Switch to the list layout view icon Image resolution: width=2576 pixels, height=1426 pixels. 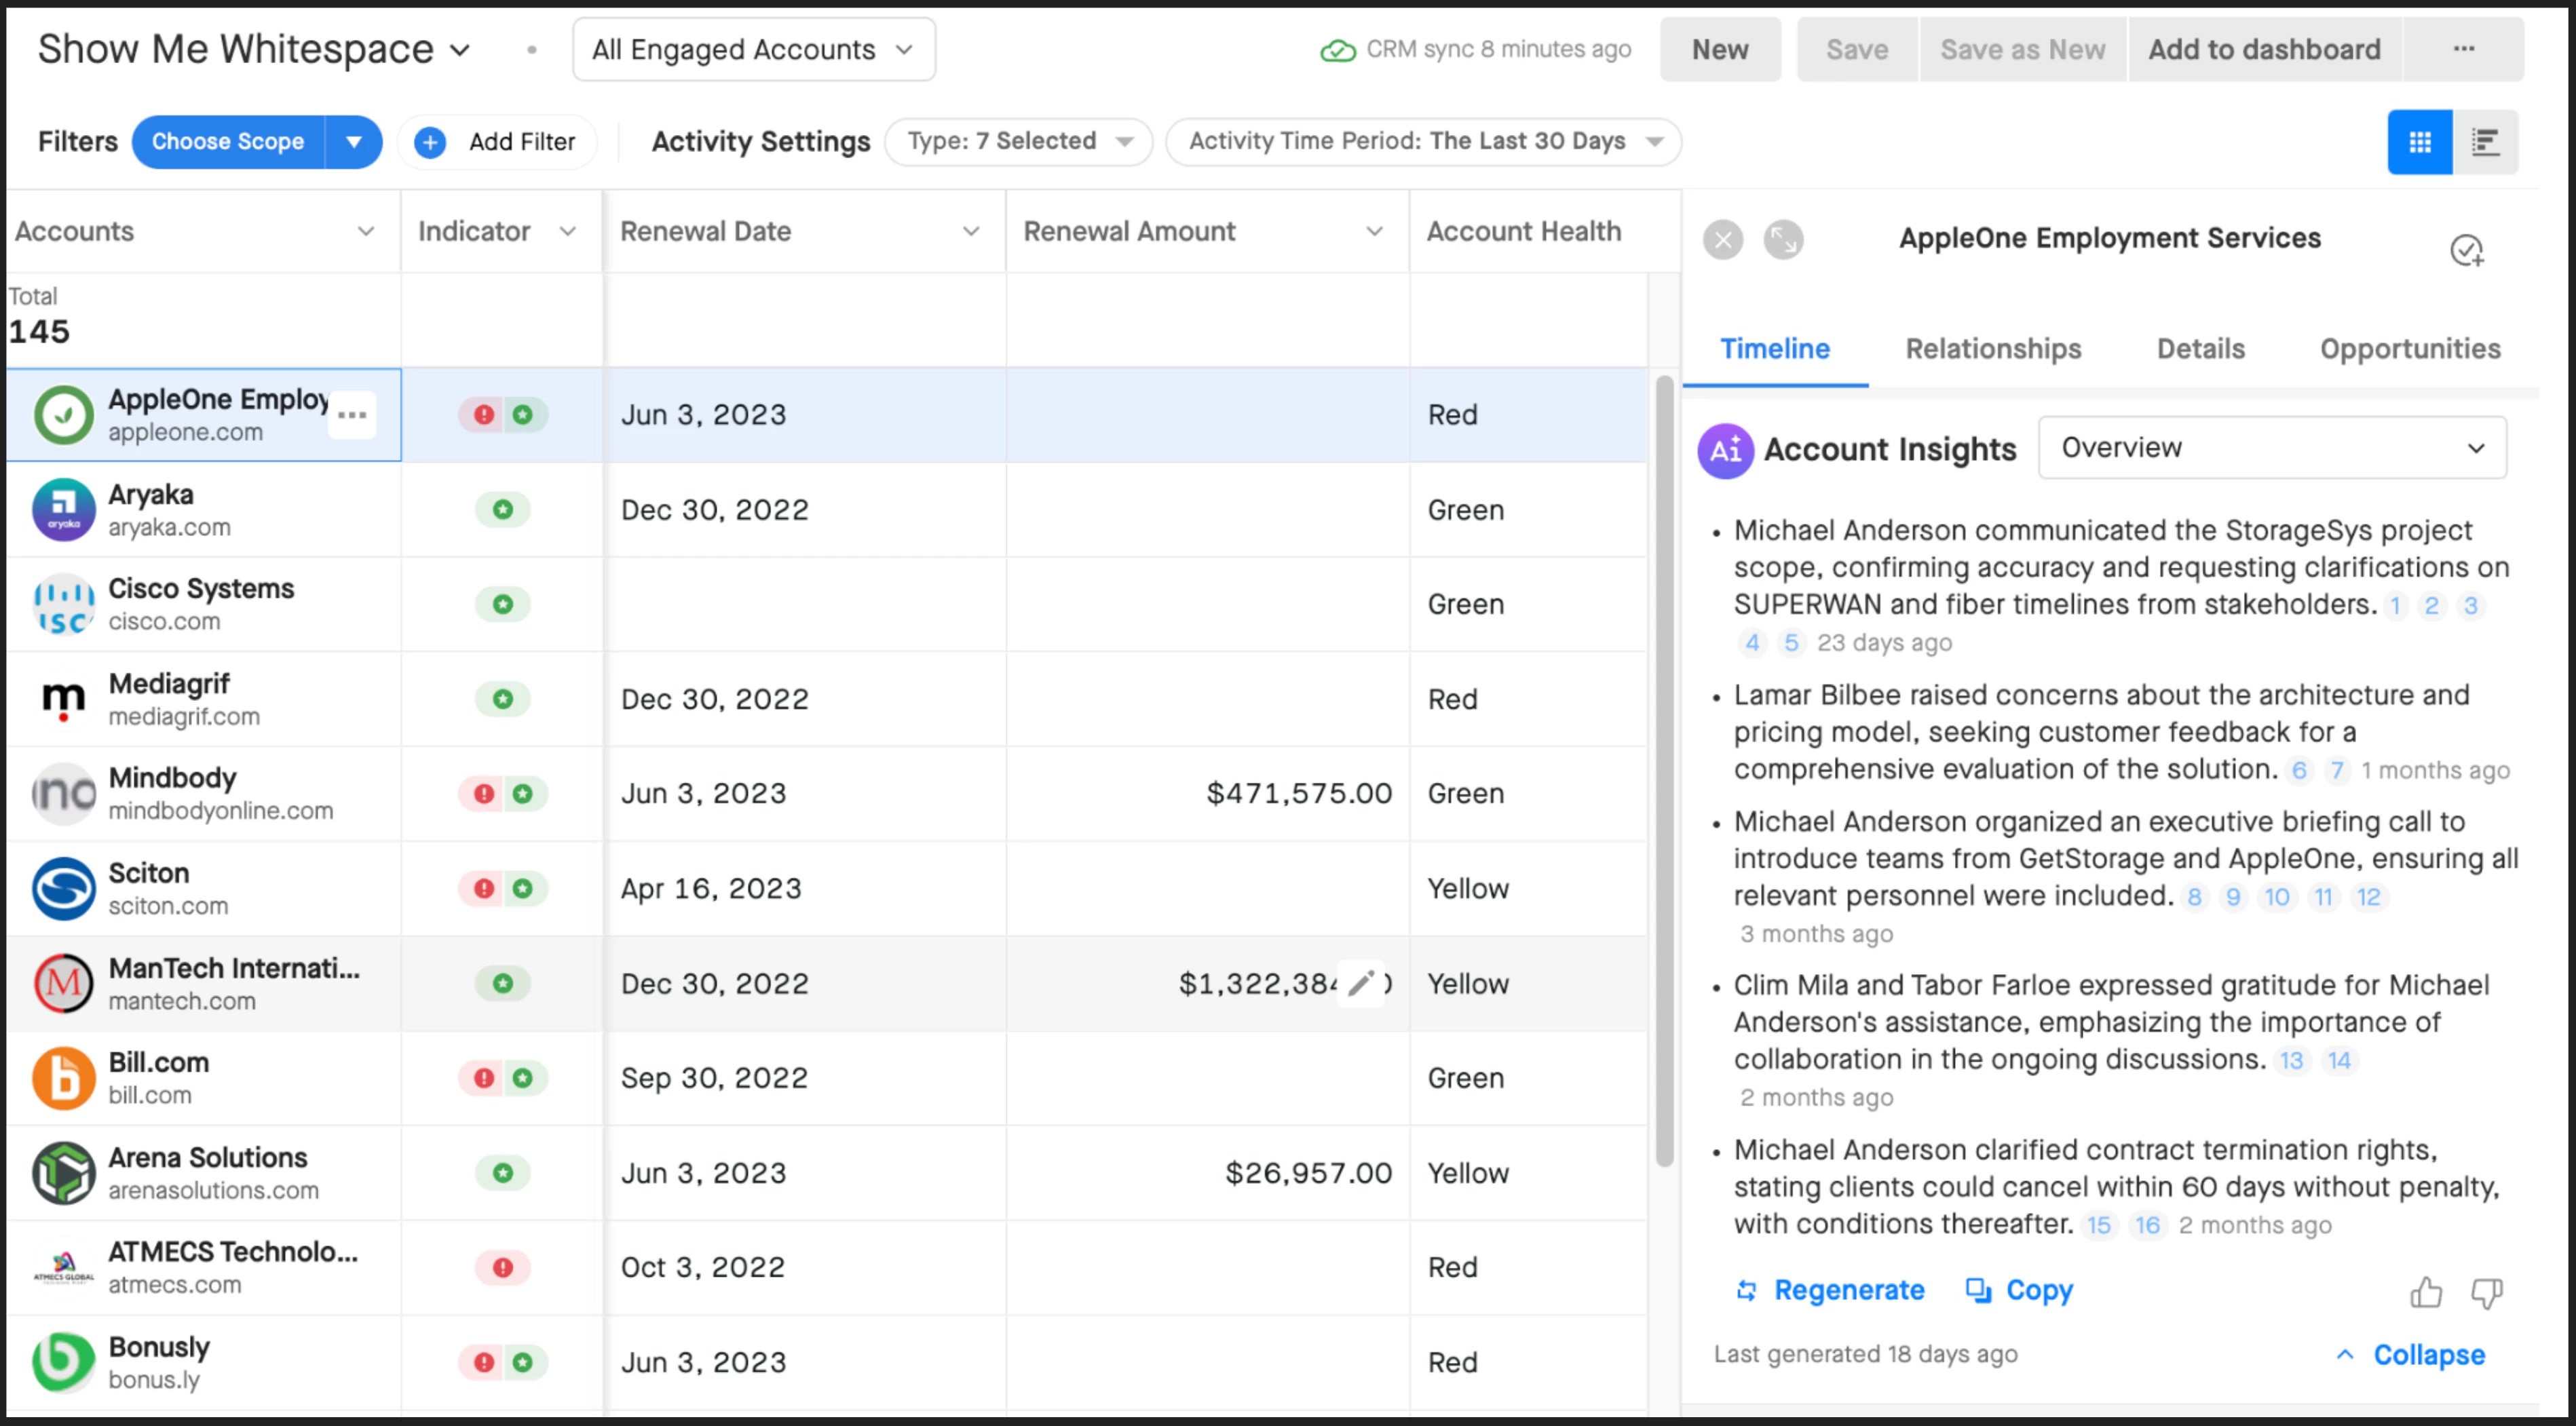pyautogui.click(x=2485, y=142)
